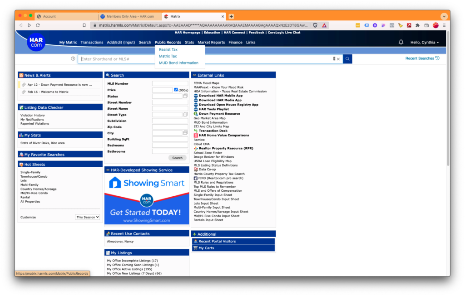Close the Matrix browser tab
The width and height of the screenshot is (465, 296).
(x=223, y=17)
